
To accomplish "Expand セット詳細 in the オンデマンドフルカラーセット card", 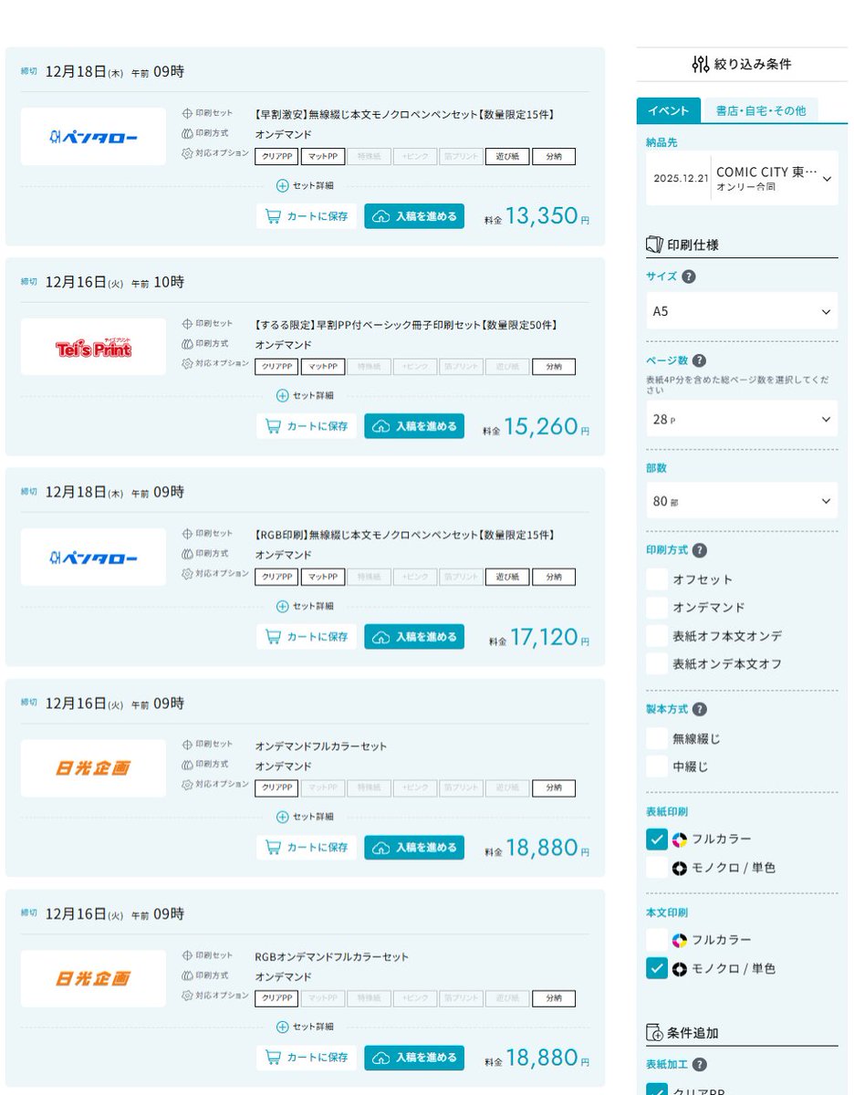I will point(305,817).
